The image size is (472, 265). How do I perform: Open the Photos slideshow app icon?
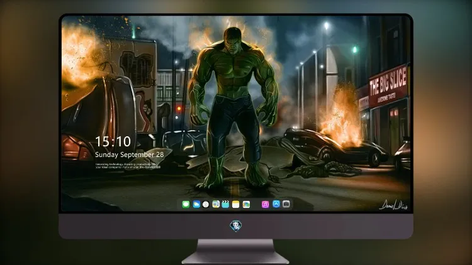tap(246, 205)
